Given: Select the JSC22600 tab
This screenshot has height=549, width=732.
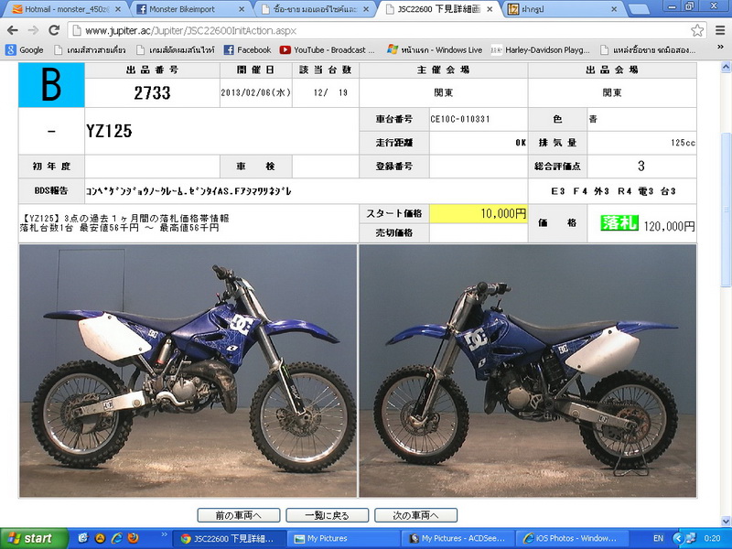Looking at the screenshot, I should pos(438,9).
